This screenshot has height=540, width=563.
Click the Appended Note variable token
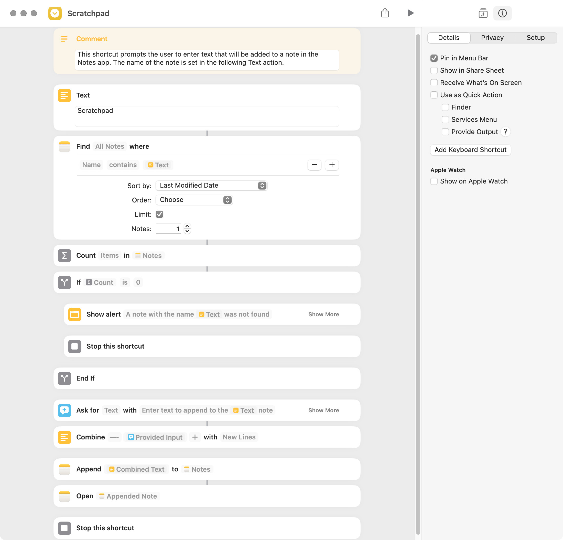(128, 496)
